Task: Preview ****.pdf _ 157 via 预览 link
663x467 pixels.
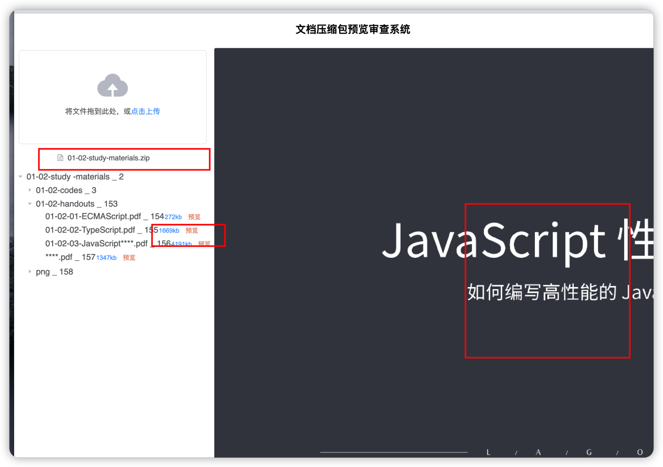Action: pos(129,257)
